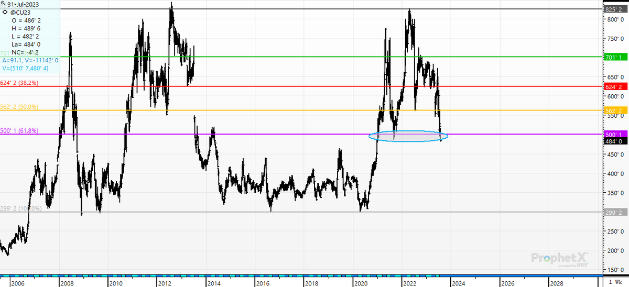Click the 2012 year label on time axis
Image resolution: width=629 pixels, height=287 pixels.
pyautogui.click(x=165, y=283)
